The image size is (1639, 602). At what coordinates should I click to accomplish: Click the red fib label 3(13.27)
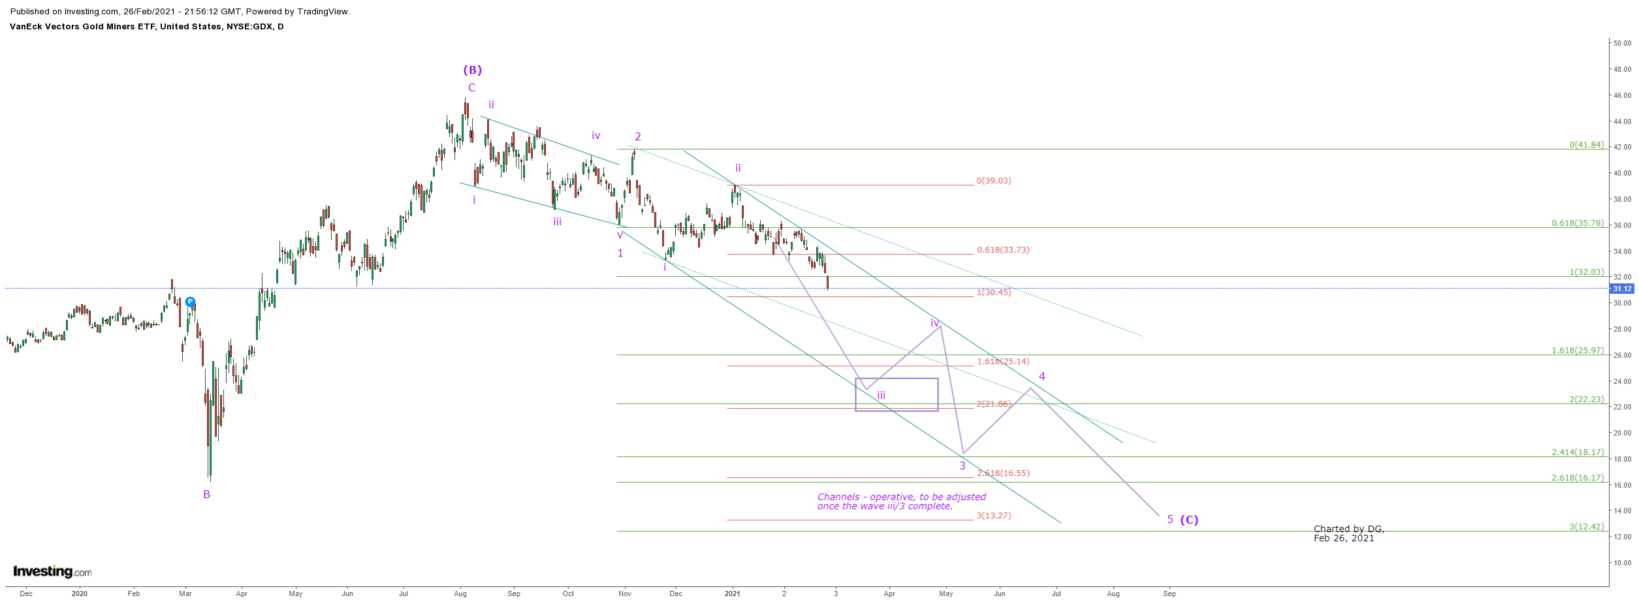tap(994, 516)
